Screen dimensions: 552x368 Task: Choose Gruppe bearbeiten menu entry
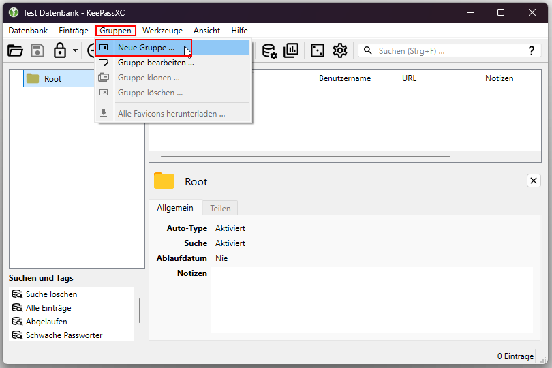(x=172, y=63)
